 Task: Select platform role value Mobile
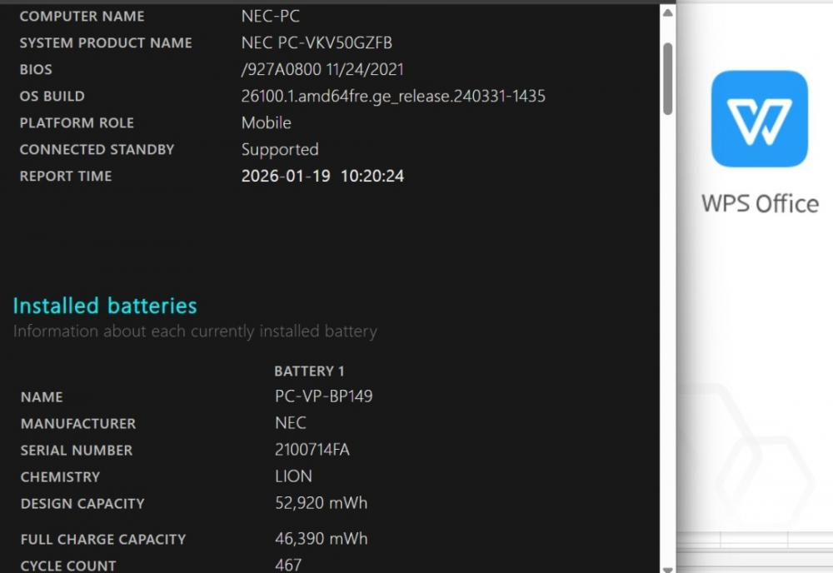pos(267,122)
